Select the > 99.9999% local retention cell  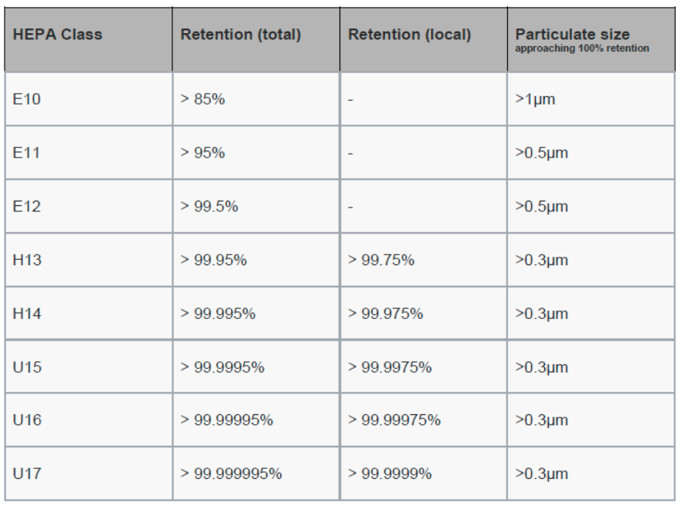[x=390, y=474]
